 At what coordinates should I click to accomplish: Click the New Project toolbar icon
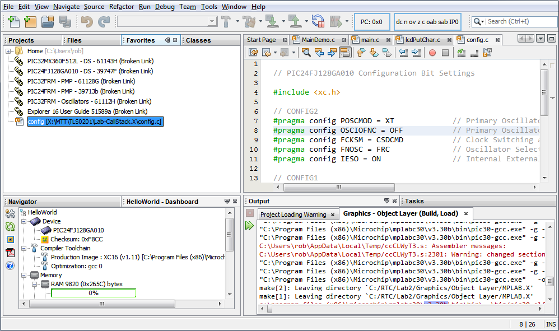pyautogui.click(x=30, y=22)
